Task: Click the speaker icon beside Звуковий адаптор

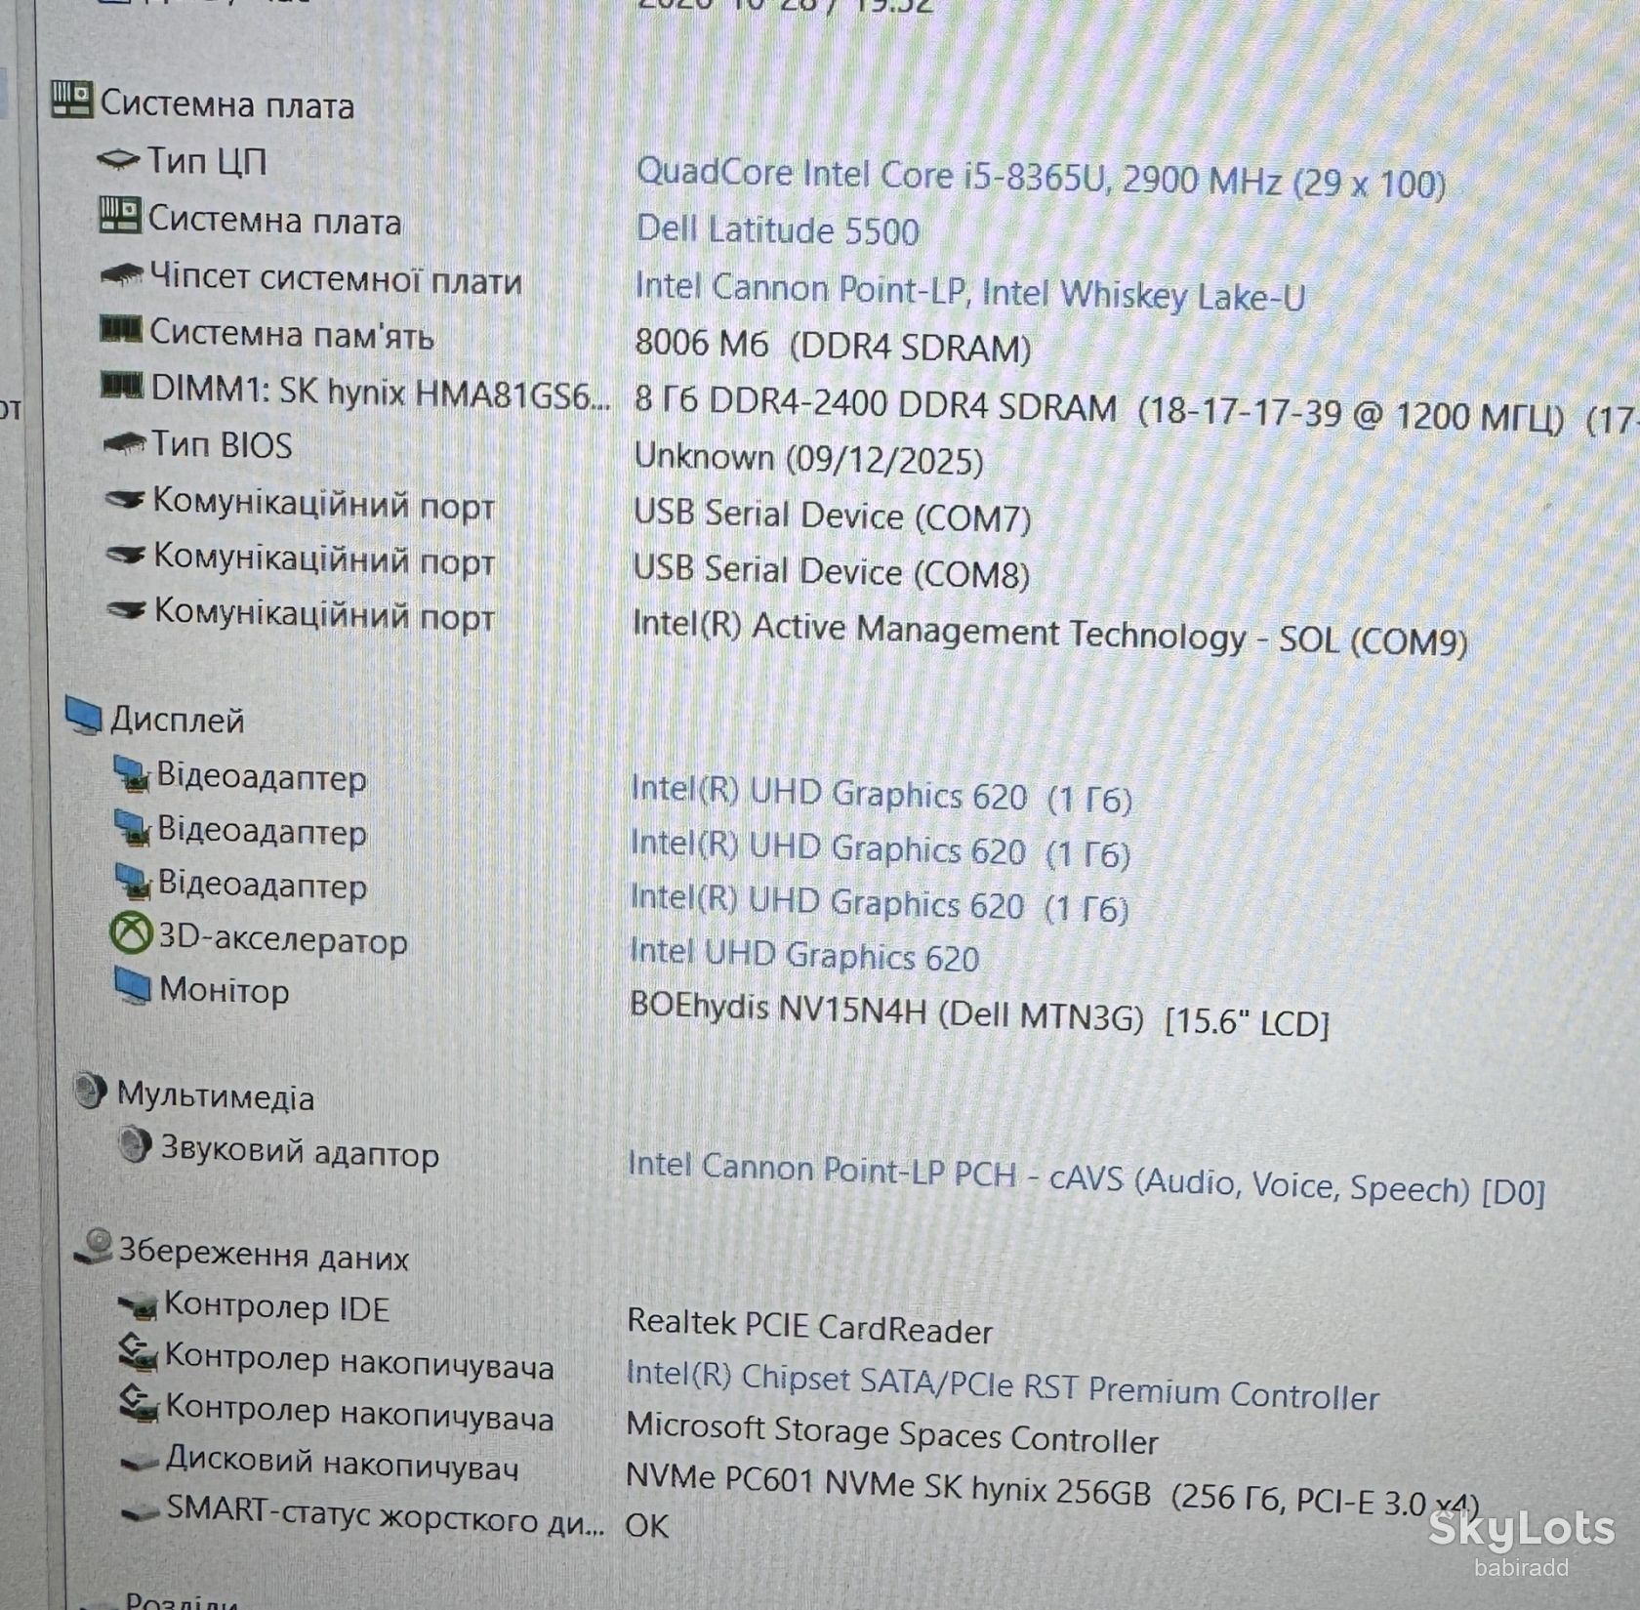Action: pos(135,1144)
